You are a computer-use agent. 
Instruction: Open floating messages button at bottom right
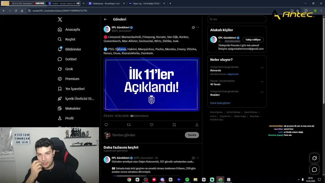314,170
